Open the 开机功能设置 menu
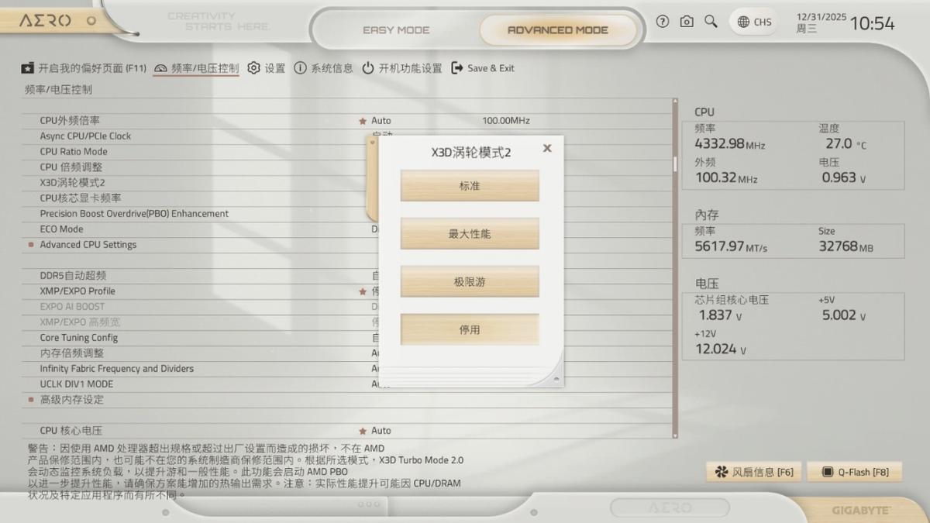This screenshot has height=523, width=930. (x=402, y=68)
